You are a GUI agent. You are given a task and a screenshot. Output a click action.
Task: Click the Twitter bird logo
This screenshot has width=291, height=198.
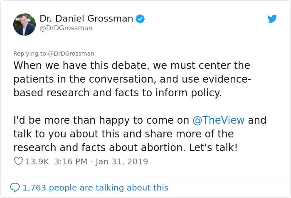(272, 19)
